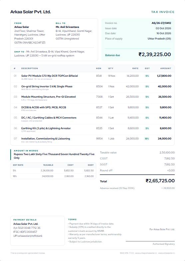Click 'Earthing Kit (3 pits) & Lightning Arrestor'

coord(46,128)
